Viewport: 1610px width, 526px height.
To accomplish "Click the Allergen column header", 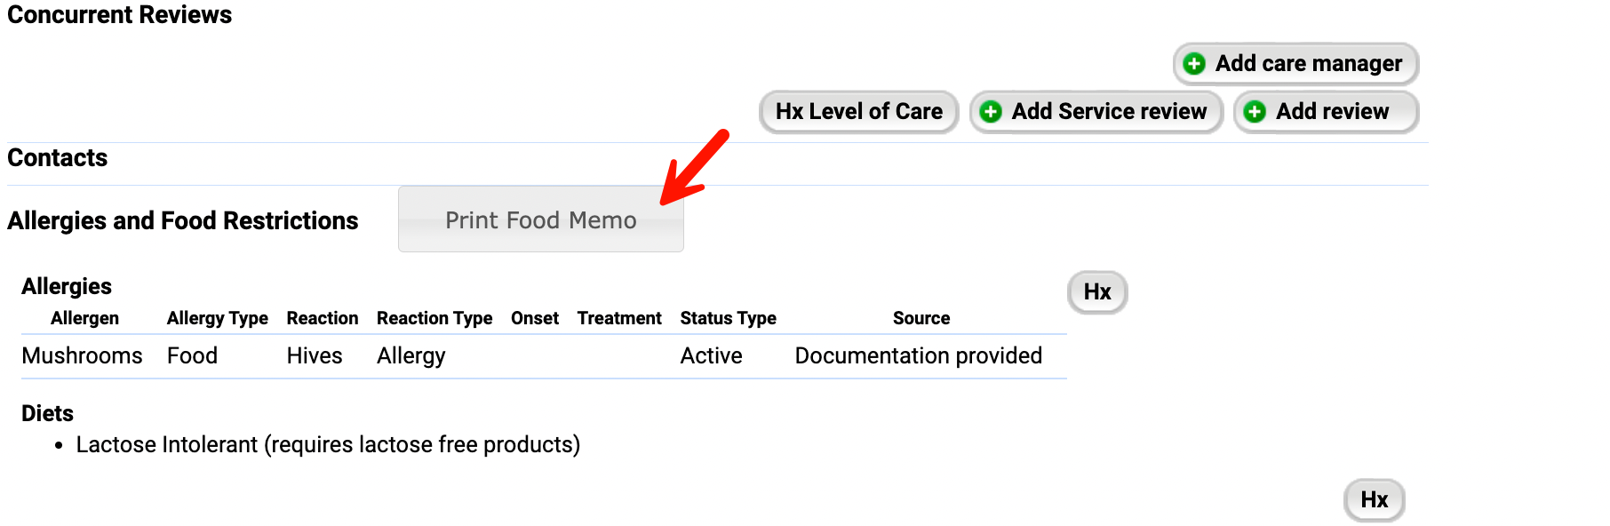I will pyautogui.click(x=85, y=318).
